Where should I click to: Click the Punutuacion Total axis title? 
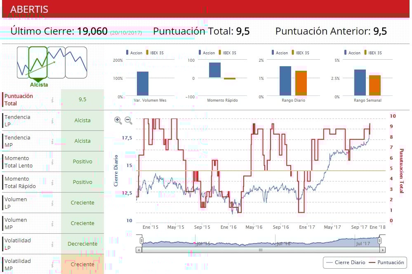point(402,171)
